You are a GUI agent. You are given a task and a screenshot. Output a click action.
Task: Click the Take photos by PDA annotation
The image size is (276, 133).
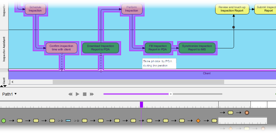[x=159, y=63]
